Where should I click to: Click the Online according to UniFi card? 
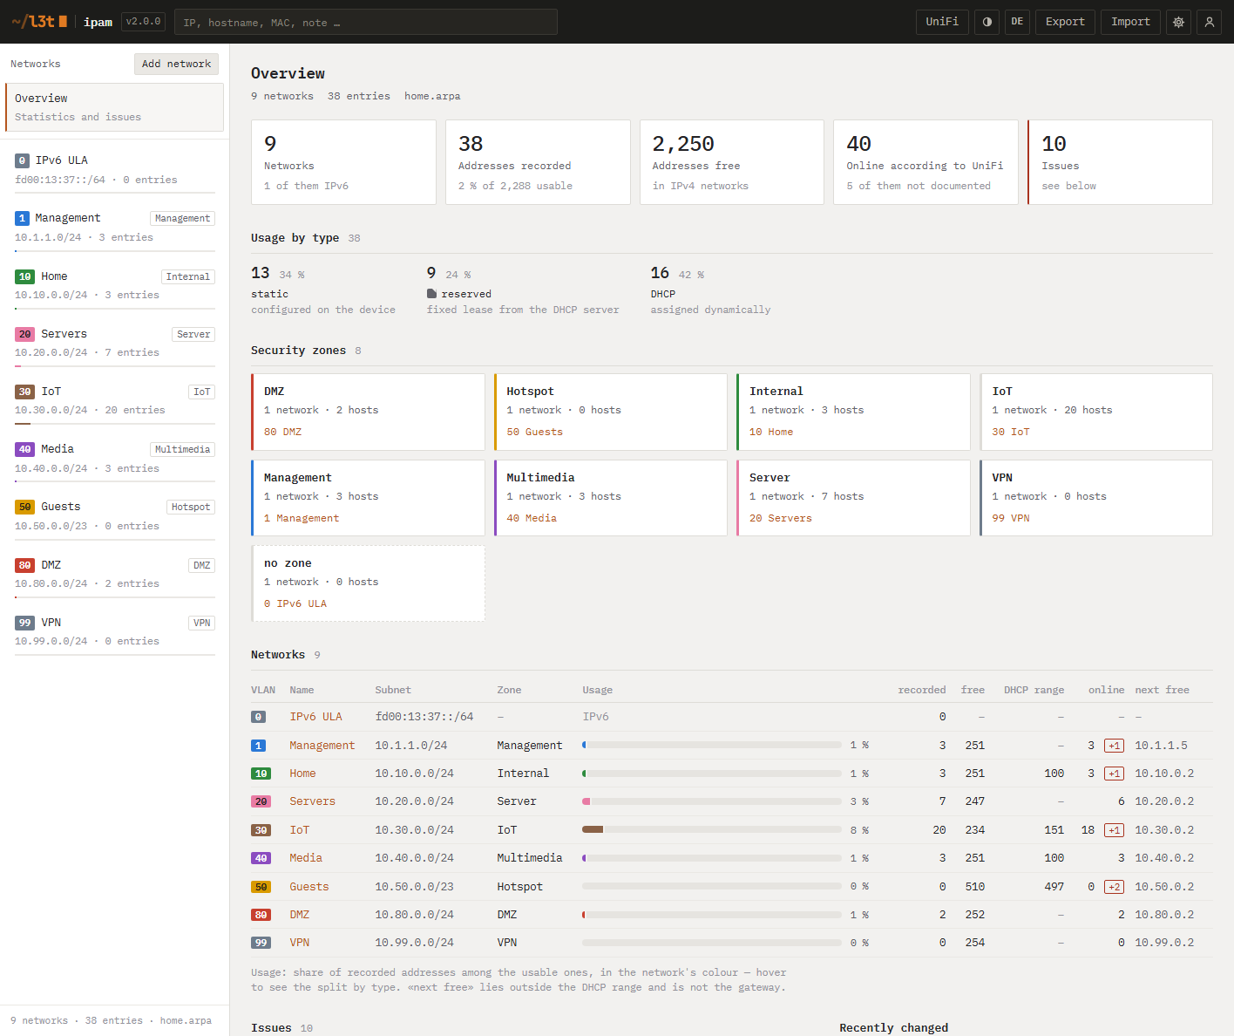tap(925, 162)
